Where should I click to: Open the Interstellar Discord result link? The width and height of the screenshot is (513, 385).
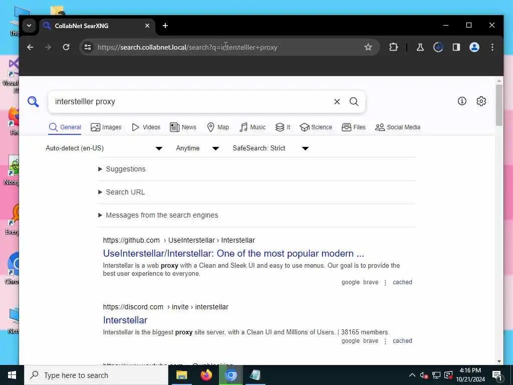[125, 320]
